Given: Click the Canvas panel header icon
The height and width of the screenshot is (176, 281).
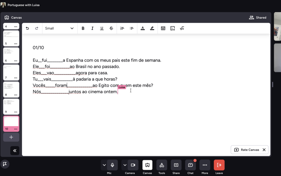Looking at the screenshot, I should [x=7, y=18].
